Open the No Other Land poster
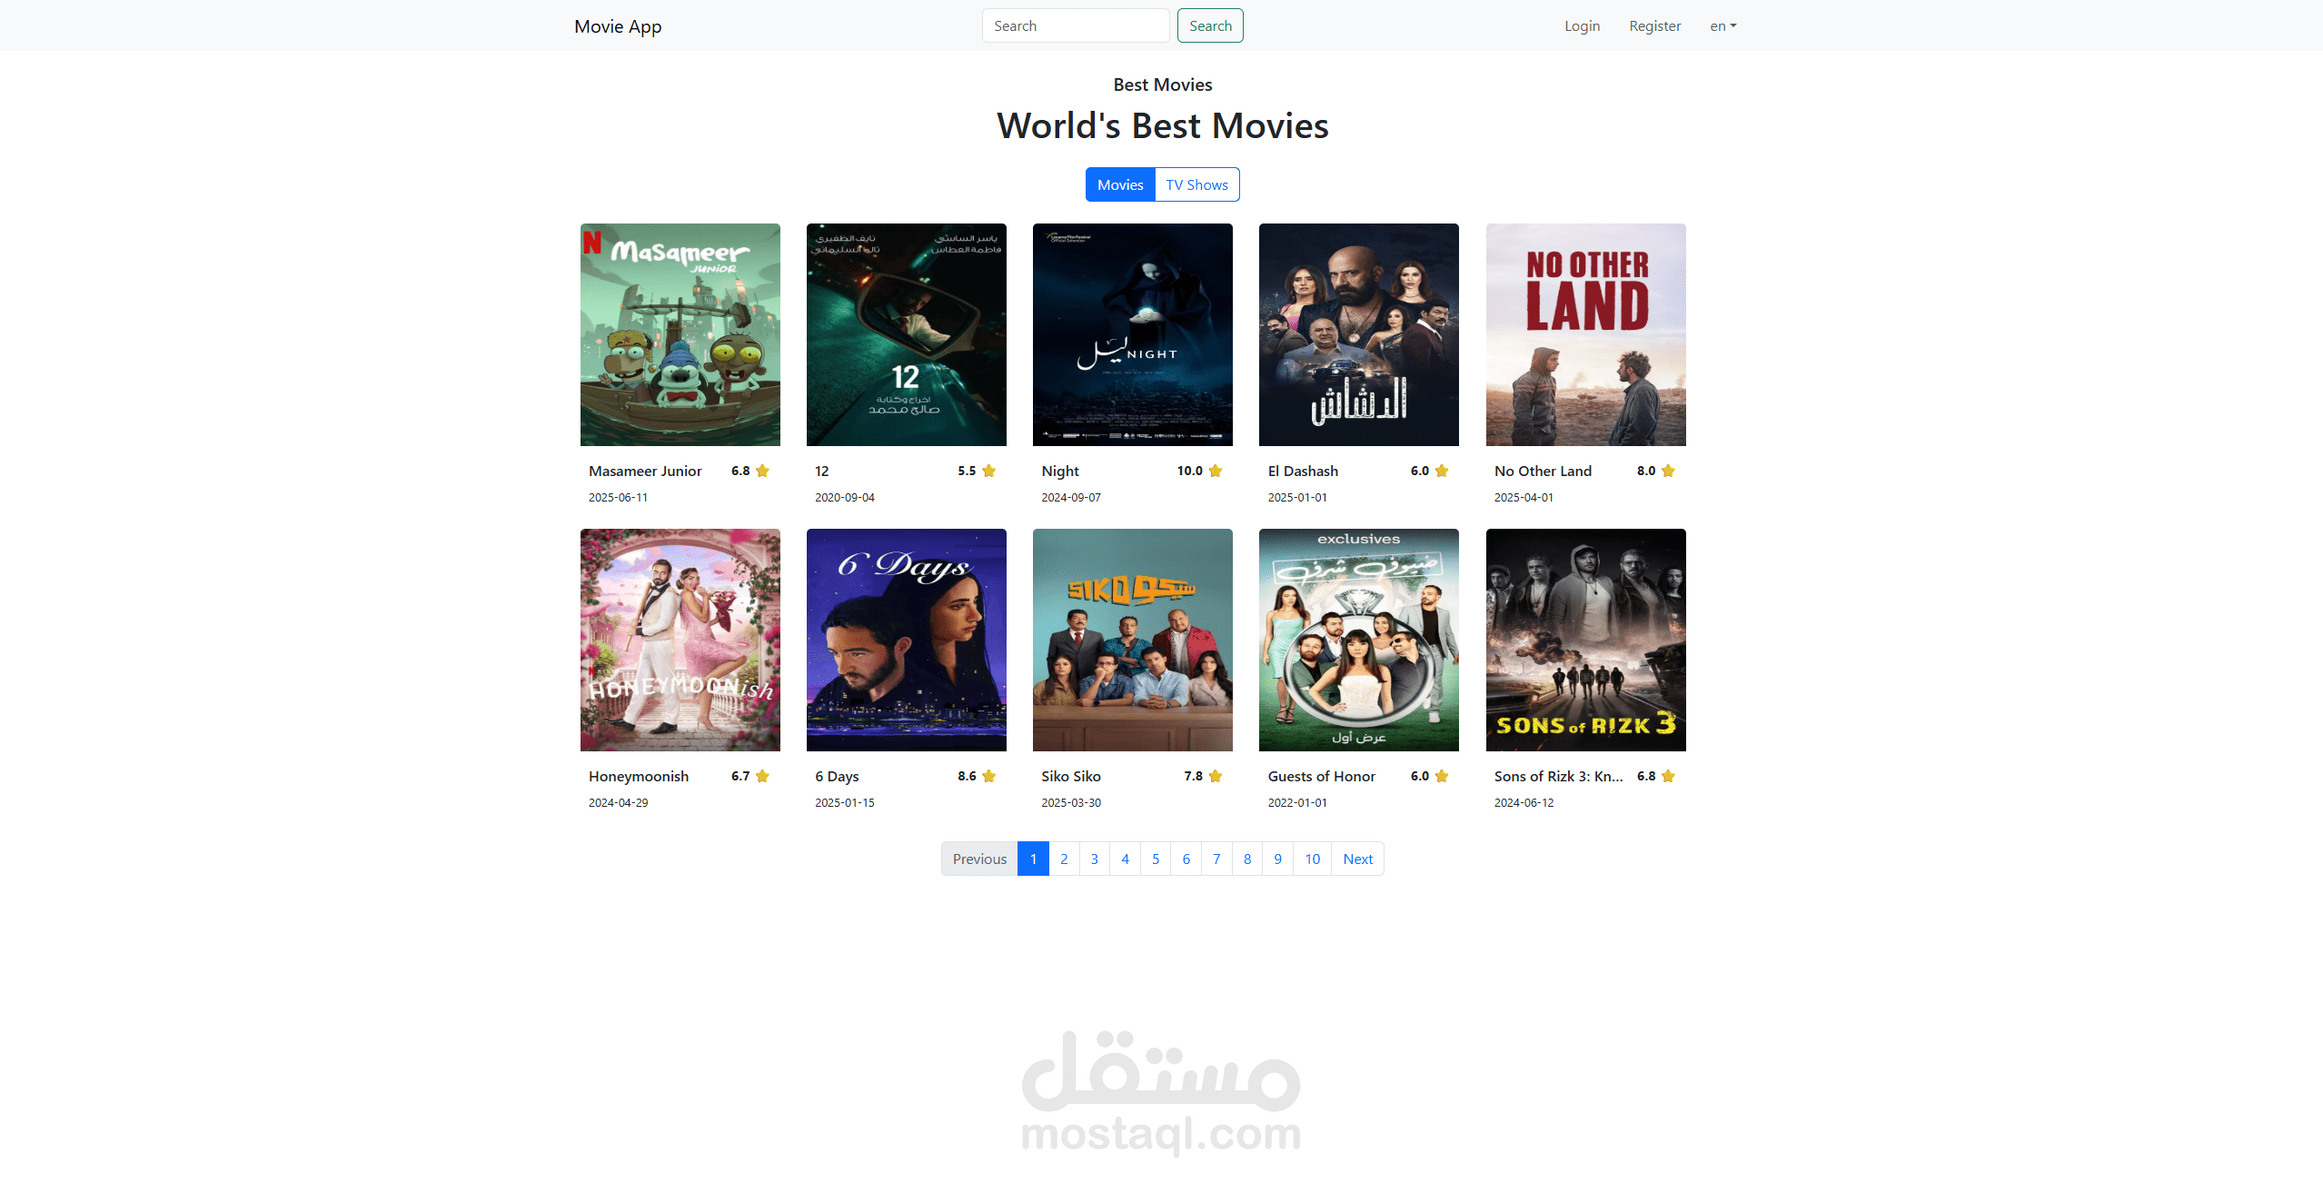 (x=1586, y=334)
